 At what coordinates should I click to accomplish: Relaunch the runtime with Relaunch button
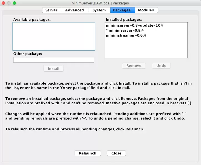[x=88, y=153]
